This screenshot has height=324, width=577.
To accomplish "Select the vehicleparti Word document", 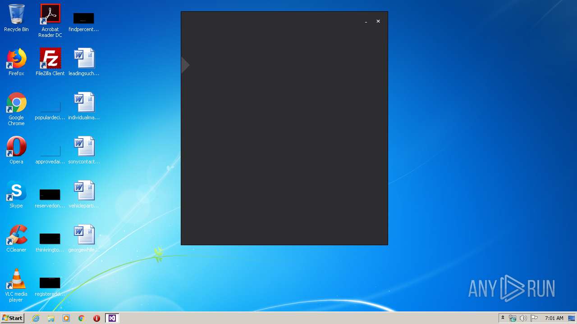I will click(84, 194).
